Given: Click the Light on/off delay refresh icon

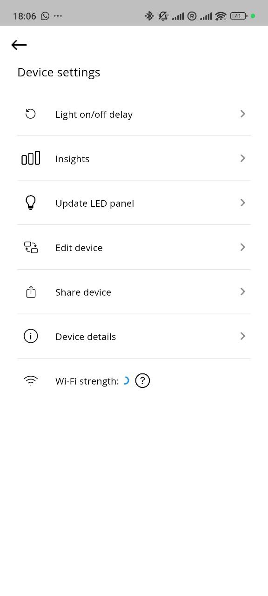Looking at the screenshot, I should 31,114.
